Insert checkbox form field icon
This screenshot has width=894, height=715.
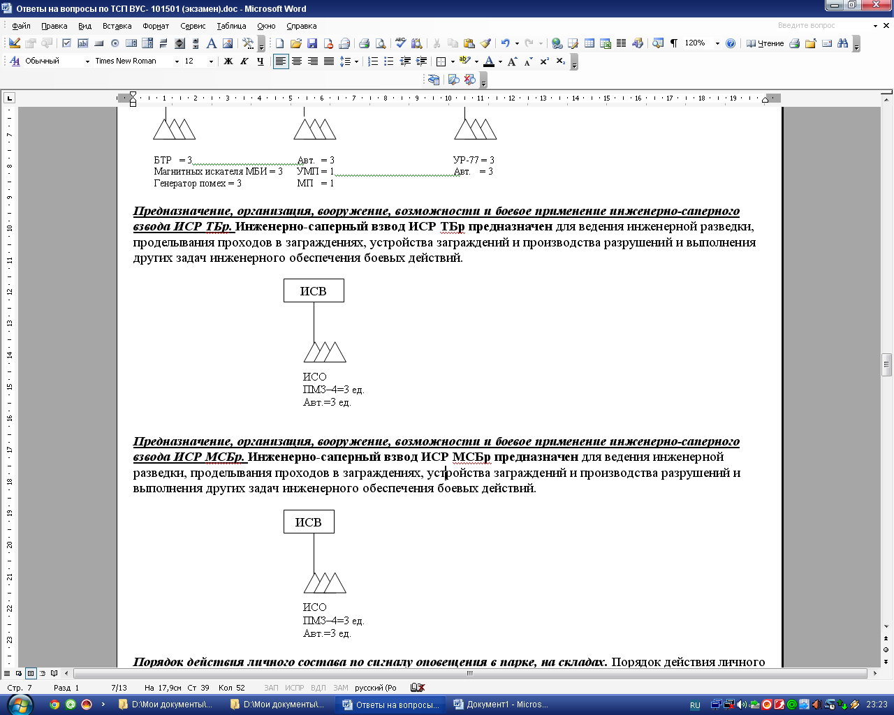[66, 43]
